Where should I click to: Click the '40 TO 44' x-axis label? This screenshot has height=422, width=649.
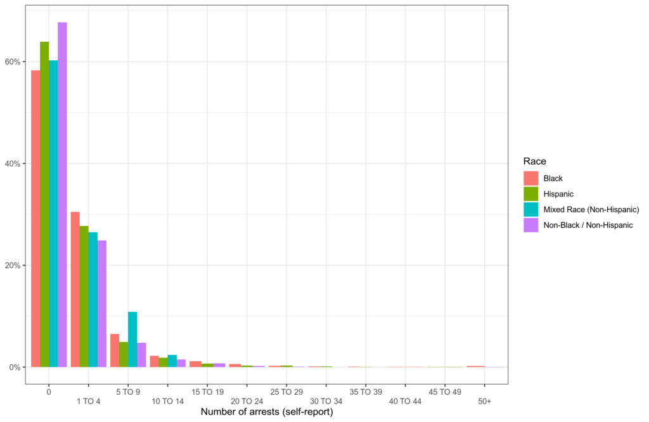(405, 401)
